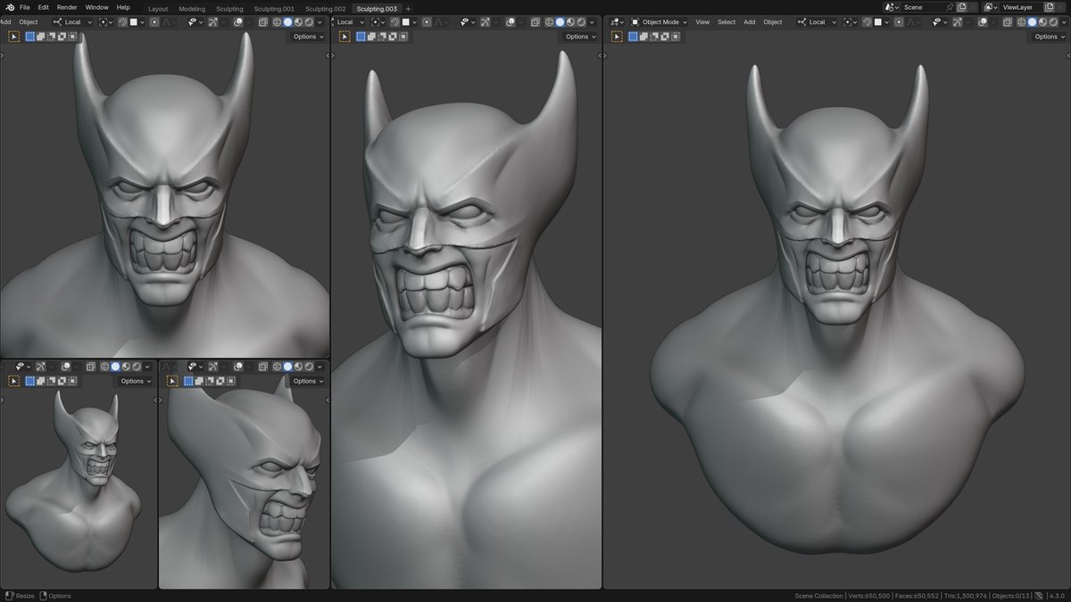Viewport: 1071px width, 602px height.
Task: Open the File menu
Action: click(25, 7)
